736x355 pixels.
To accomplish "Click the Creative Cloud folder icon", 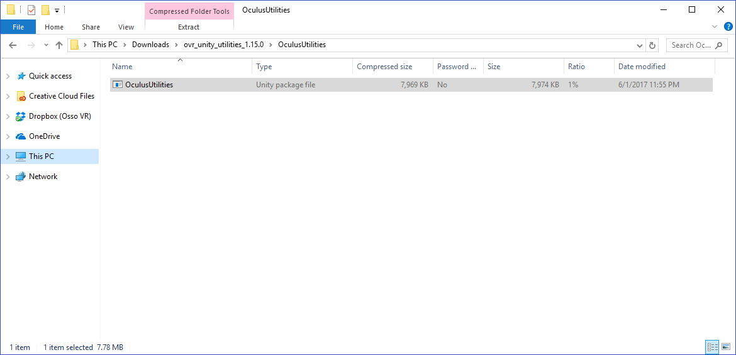I will [21, 96].
